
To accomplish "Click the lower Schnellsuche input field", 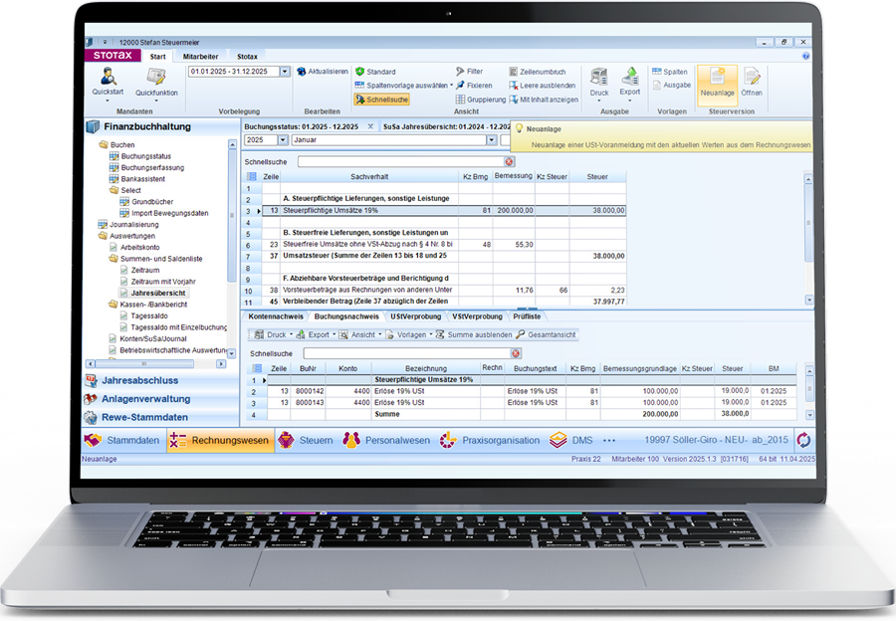I will click(x=406, y=353).
